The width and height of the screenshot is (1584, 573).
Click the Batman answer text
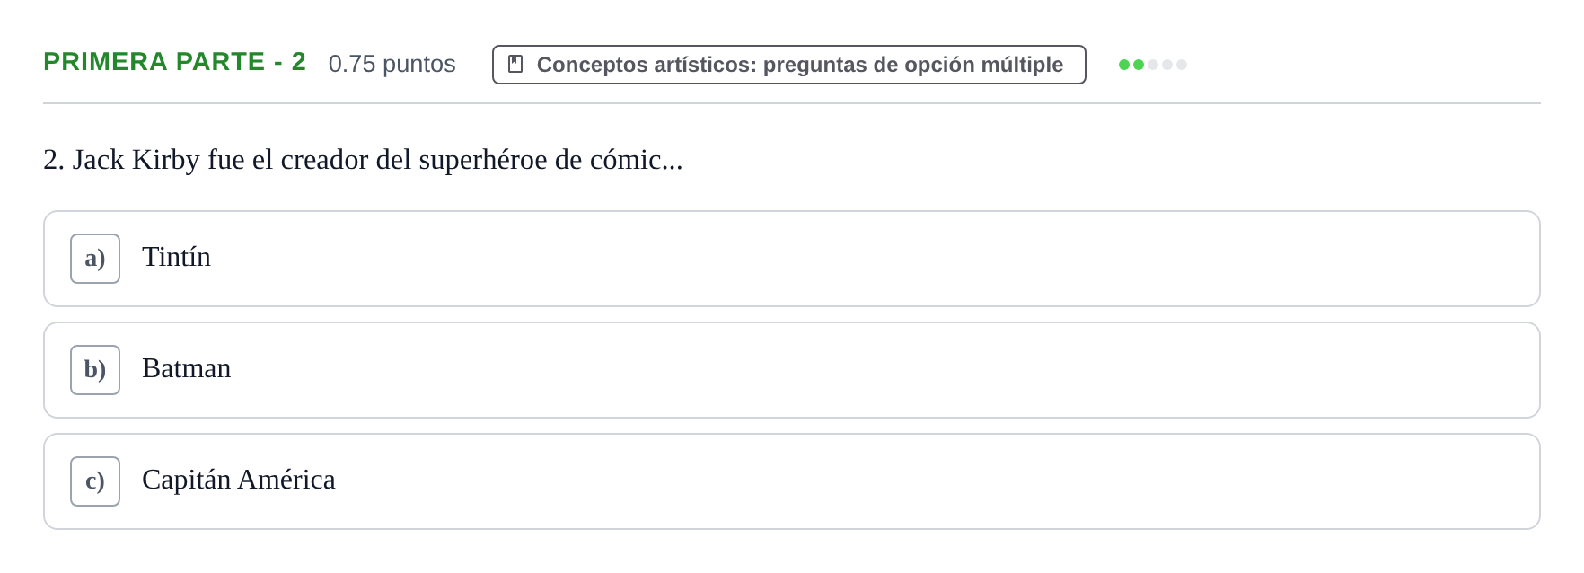[x=187, y=368]
